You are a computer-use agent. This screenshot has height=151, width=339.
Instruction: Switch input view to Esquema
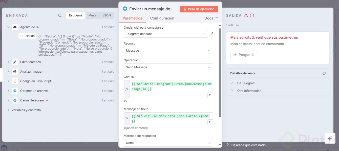76,15
